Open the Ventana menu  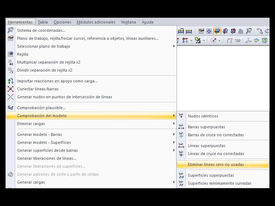[128, 22]
